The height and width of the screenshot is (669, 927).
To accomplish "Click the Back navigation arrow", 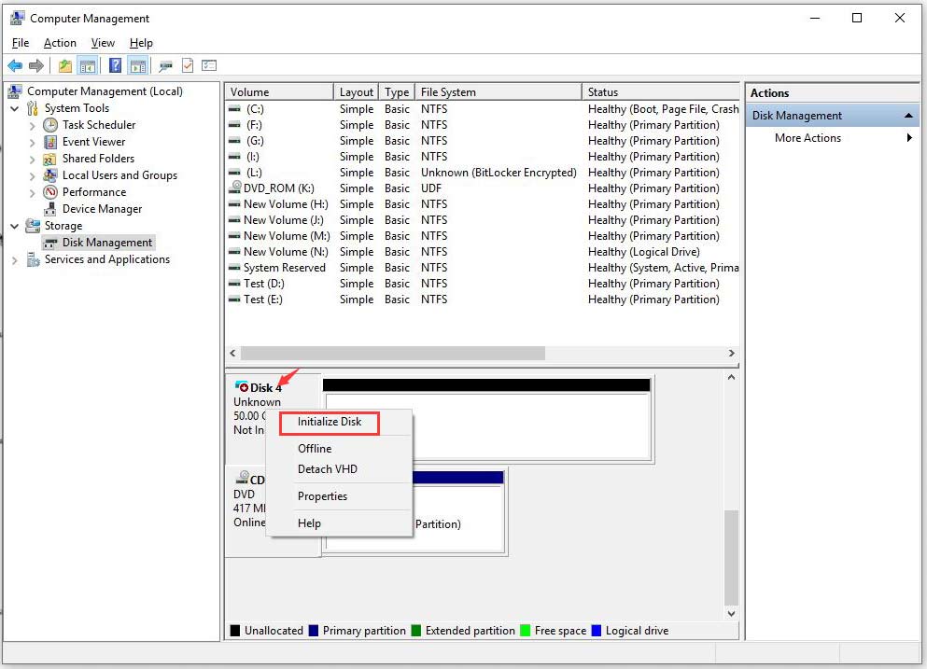I will [14, 65].
